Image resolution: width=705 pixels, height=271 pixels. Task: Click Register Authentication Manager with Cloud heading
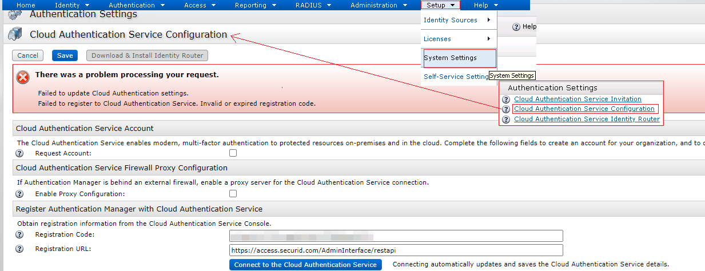click(x=139, y=209)
